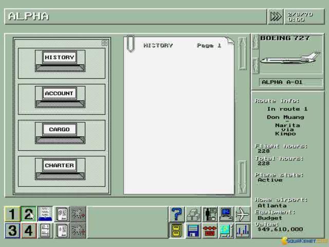Click the 'Flight hours:' label
The width and height of the screenshot is (329, 247).
coord(281,146)
